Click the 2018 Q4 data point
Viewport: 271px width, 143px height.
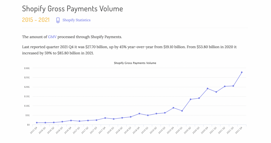(139, 114)
